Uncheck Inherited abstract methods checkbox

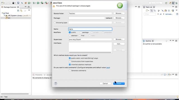[x=70, y=64]
